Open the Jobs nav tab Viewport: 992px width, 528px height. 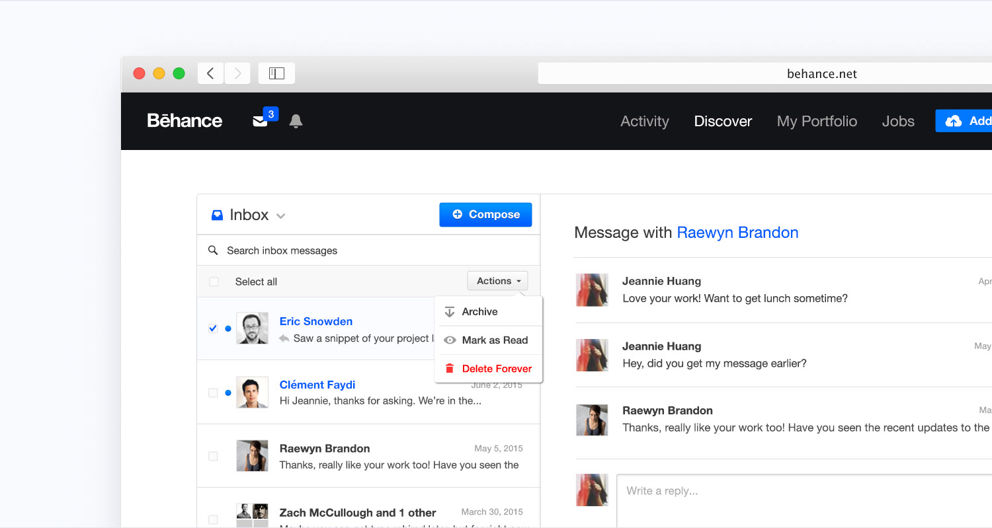898,121
